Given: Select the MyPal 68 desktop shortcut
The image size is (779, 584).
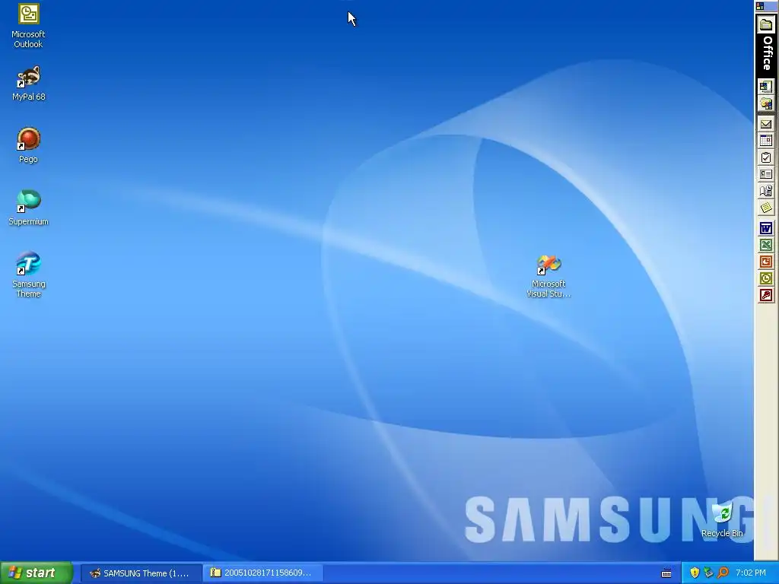Looking at the screenshot, I should pyautogui.click(x=28, y=84).
